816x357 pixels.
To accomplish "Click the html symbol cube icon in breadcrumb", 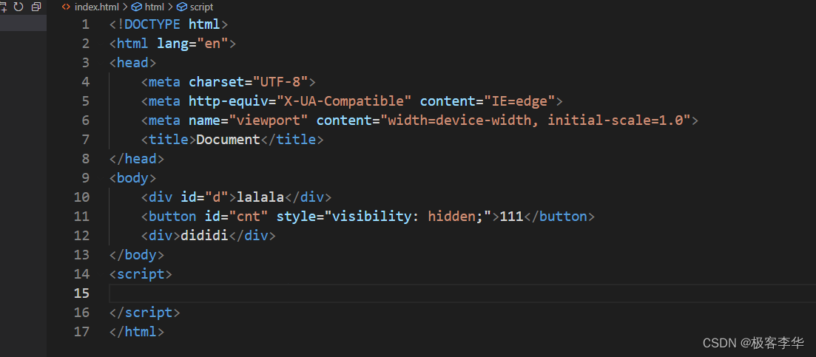I will point(137,7).
